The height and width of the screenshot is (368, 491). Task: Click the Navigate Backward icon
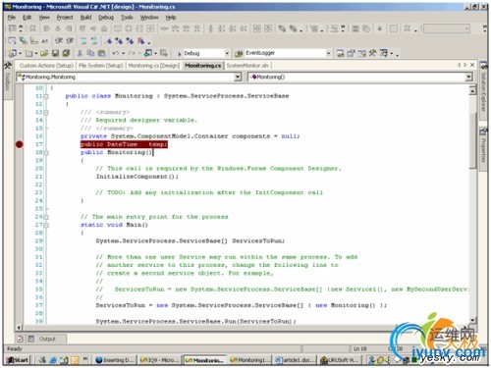tap(148, 53)
